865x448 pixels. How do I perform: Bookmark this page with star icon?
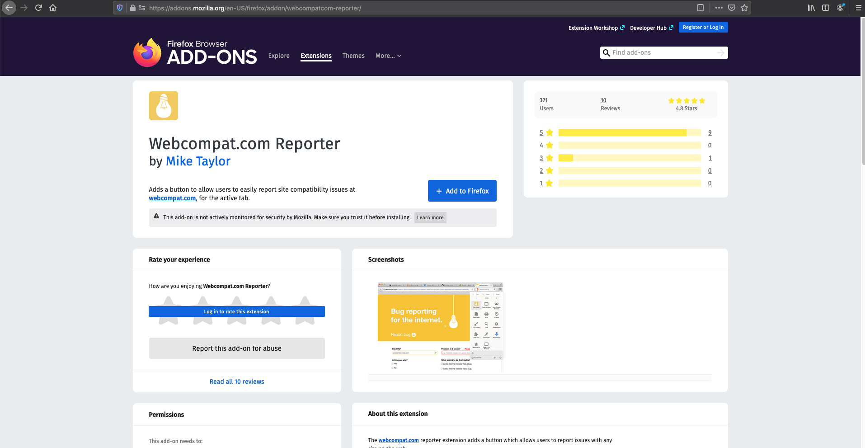tap(744, 8)
